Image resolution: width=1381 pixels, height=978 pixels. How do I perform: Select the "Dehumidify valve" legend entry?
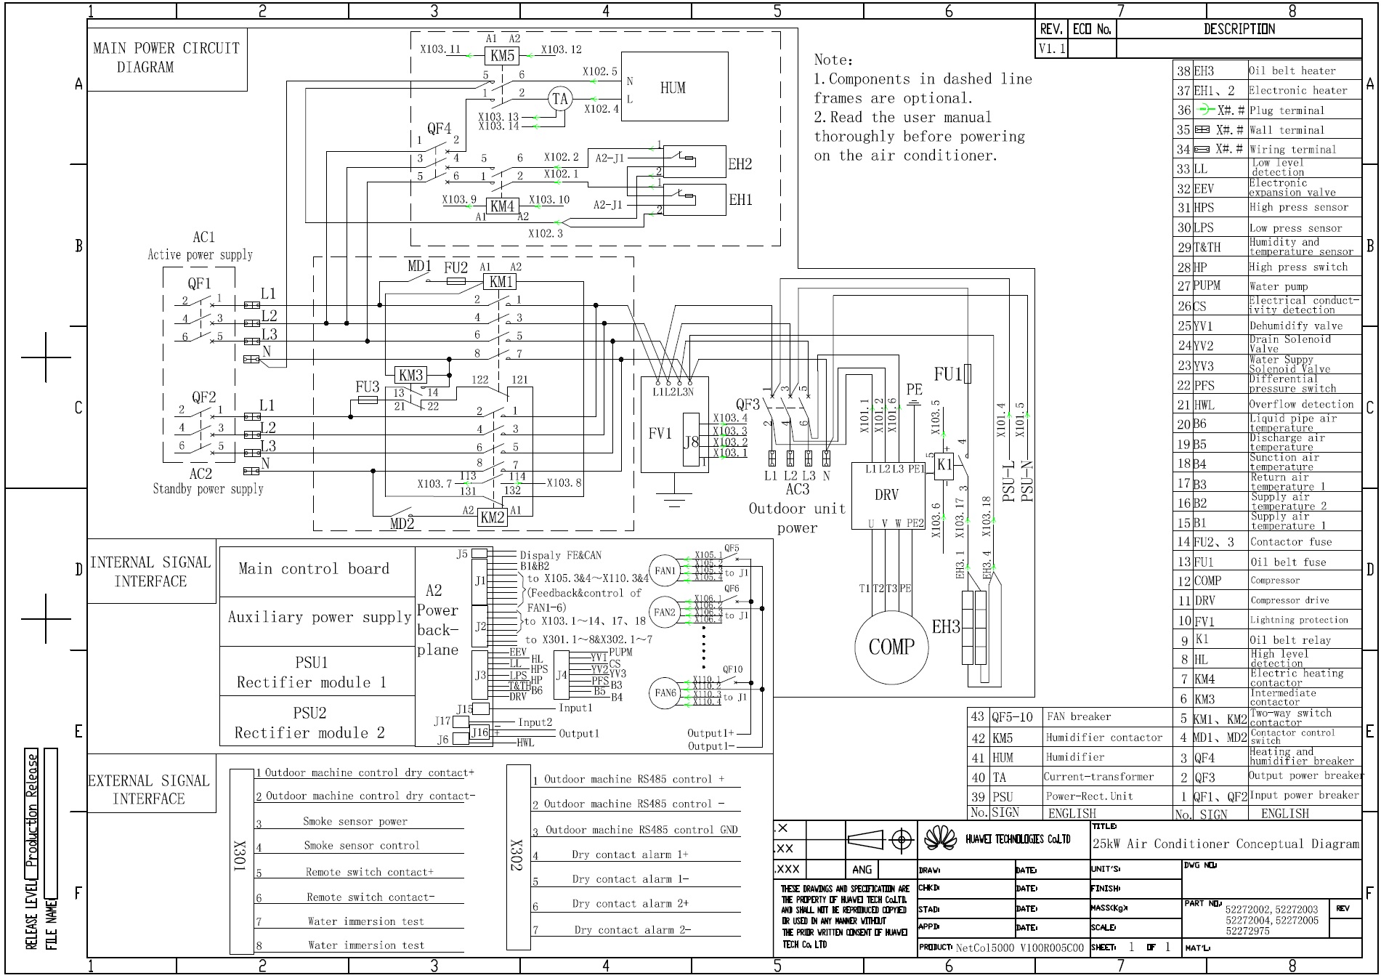click(x=1296, y=326)
